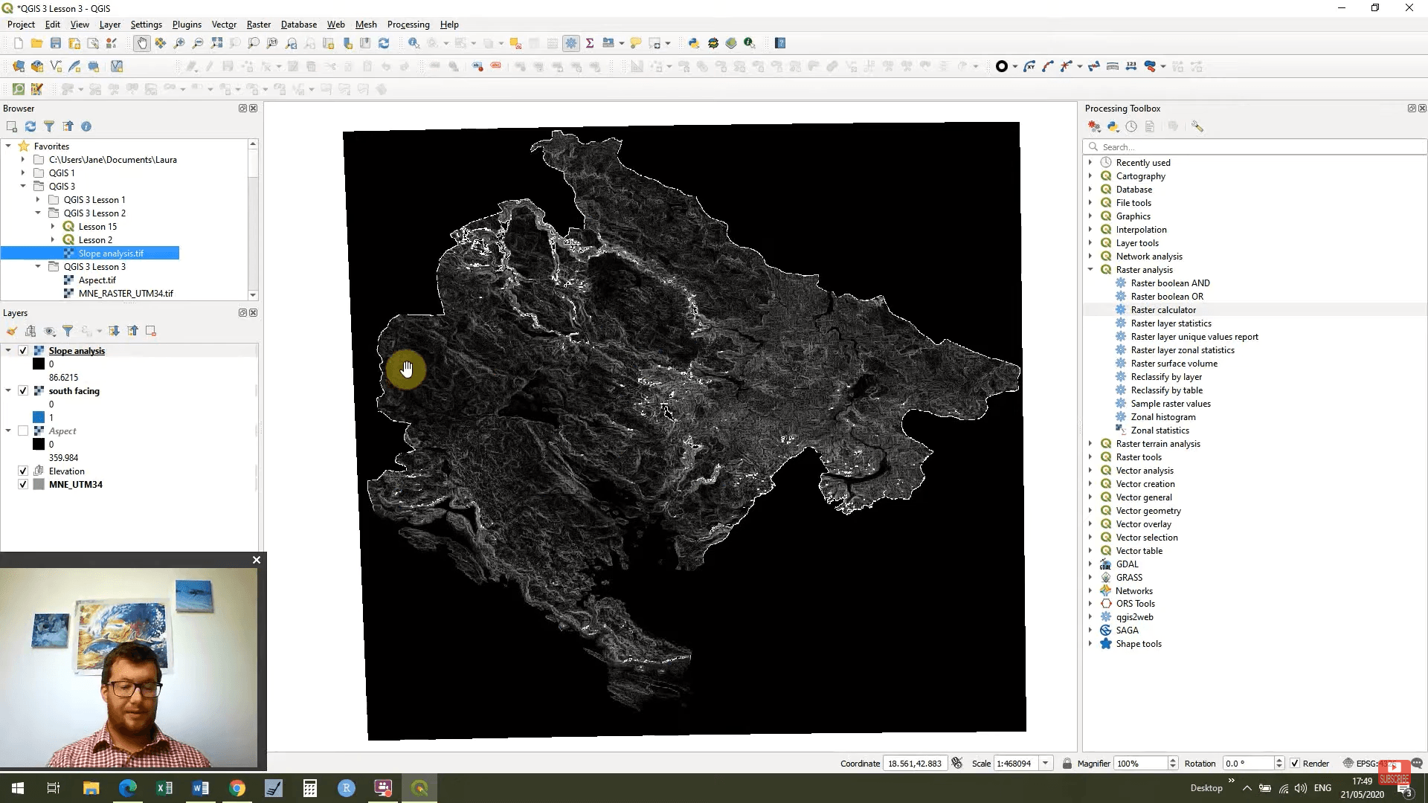
Task: Toggle the mouse extents display icon
Action: tap(957, 763)
